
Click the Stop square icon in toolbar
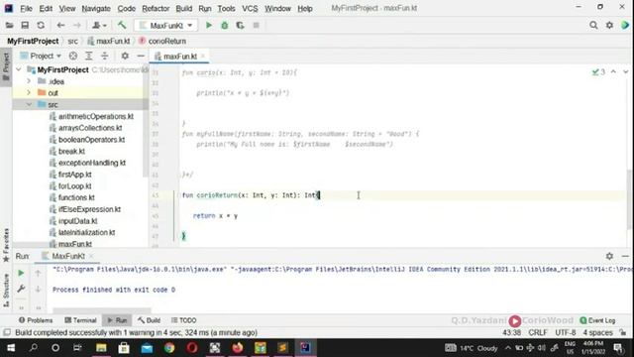(256, 25)
